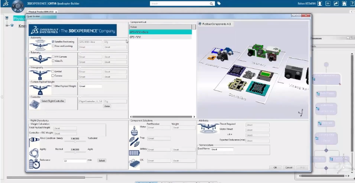Enable Flow and Landing checkbox

tap(53, 46)
